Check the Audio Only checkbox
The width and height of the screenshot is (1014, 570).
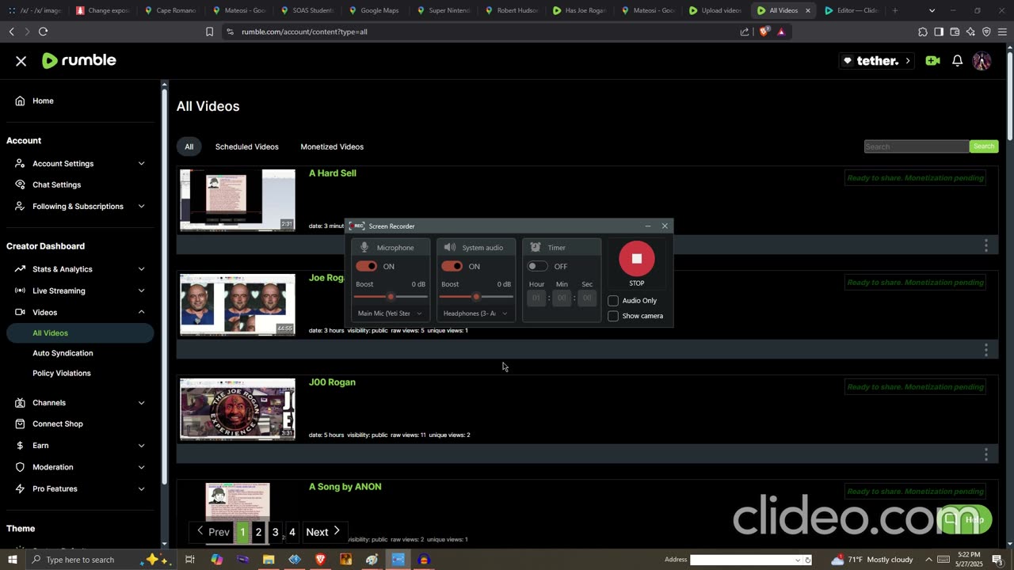(613, 301)
